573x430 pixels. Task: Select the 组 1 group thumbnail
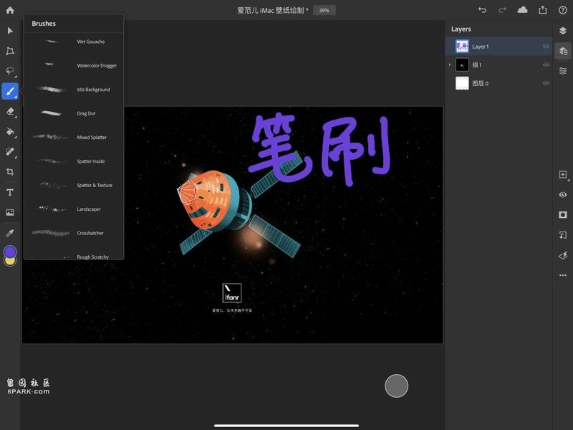pos(462,64)
